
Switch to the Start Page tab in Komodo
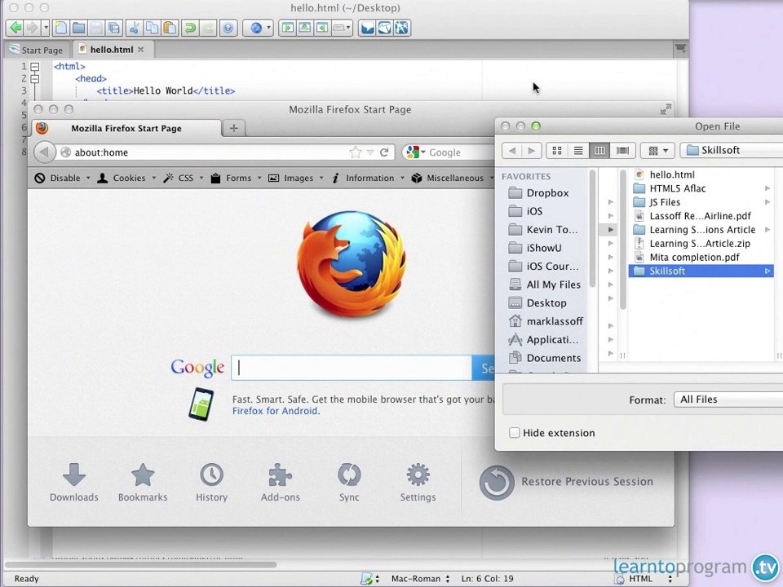pos(37,50)
